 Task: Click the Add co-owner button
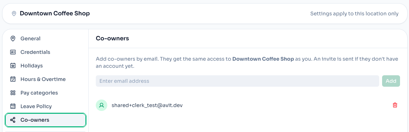click(x=391, y=81)
